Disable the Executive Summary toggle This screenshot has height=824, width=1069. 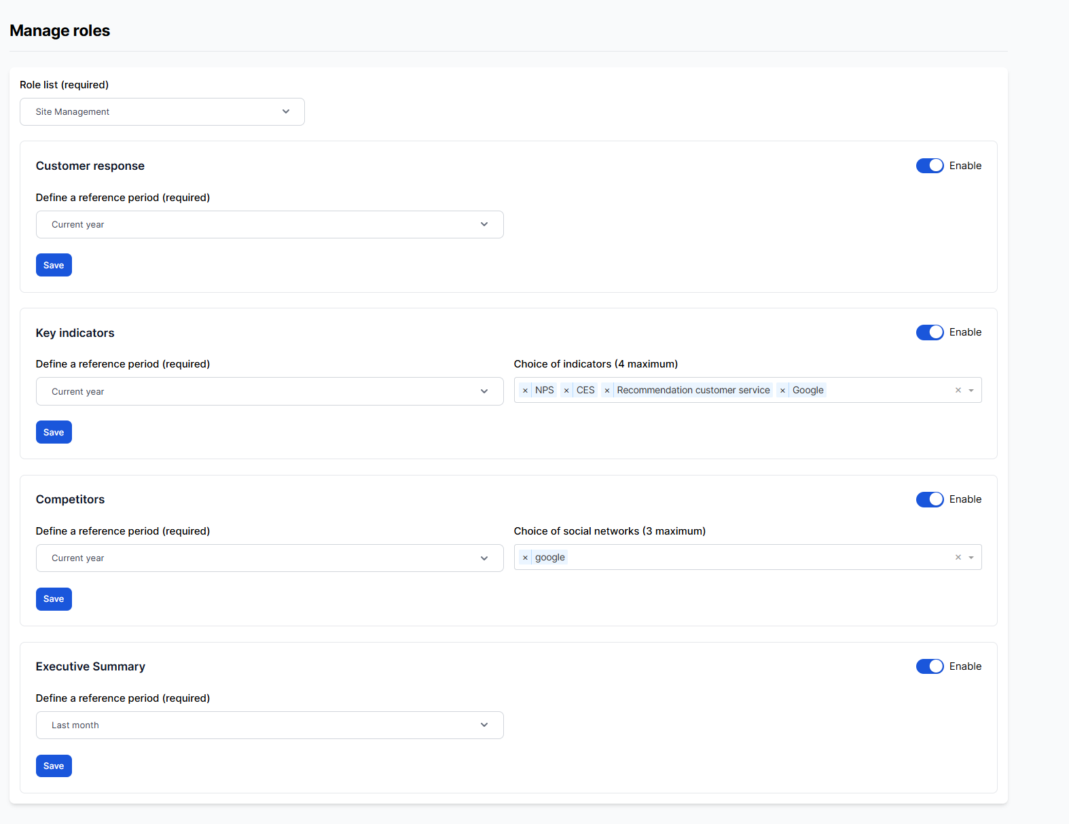click(x=929, y=666)
